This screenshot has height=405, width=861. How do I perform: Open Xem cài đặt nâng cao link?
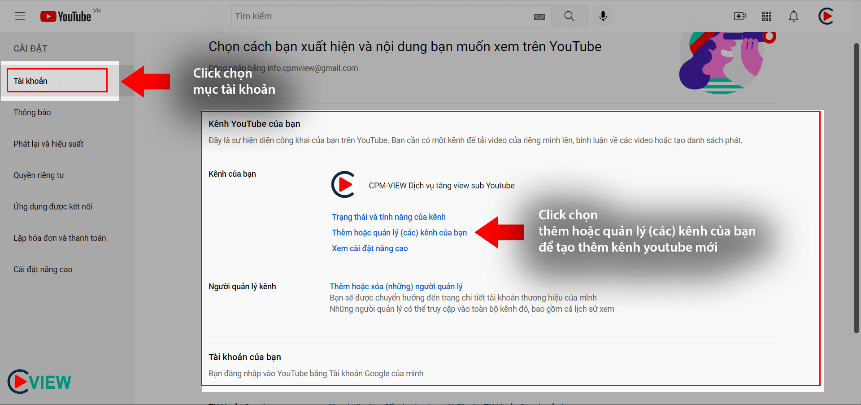tap(370, 248)
